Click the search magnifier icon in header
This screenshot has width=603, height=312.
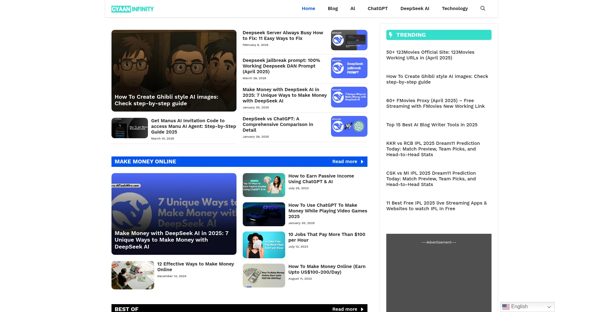(483, 8)
